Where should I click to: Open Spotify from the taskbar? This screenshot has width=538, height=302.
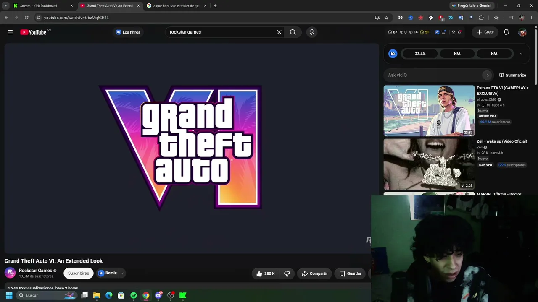pos(134,295)
